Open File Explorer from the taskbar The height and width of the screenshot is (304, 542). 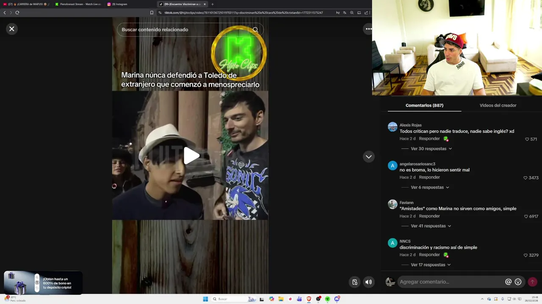point(281,299)
